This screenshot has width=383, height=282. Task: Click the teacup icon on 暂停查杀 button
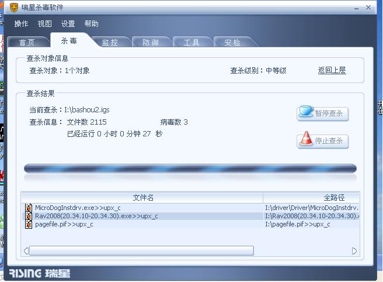pos(305,111)
